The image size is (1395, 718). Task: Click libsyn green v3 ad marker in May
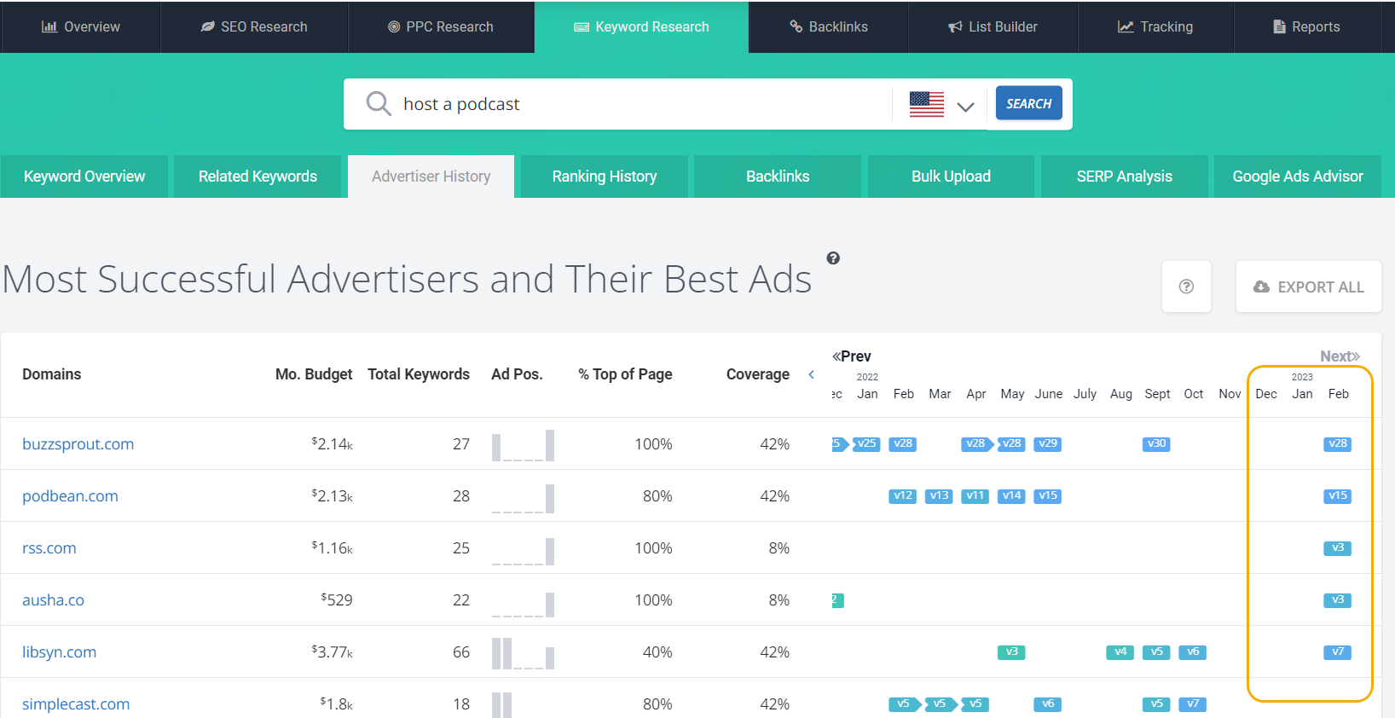click(1011, 651)
